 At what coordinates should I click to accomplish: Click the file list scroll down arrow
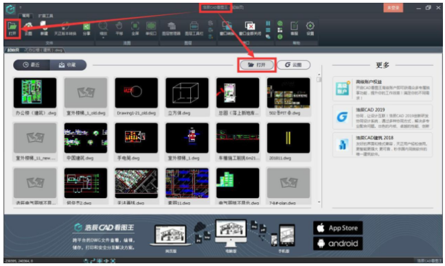coord(319,202)
